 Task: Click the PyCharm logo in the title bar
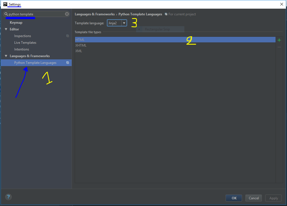5,4
